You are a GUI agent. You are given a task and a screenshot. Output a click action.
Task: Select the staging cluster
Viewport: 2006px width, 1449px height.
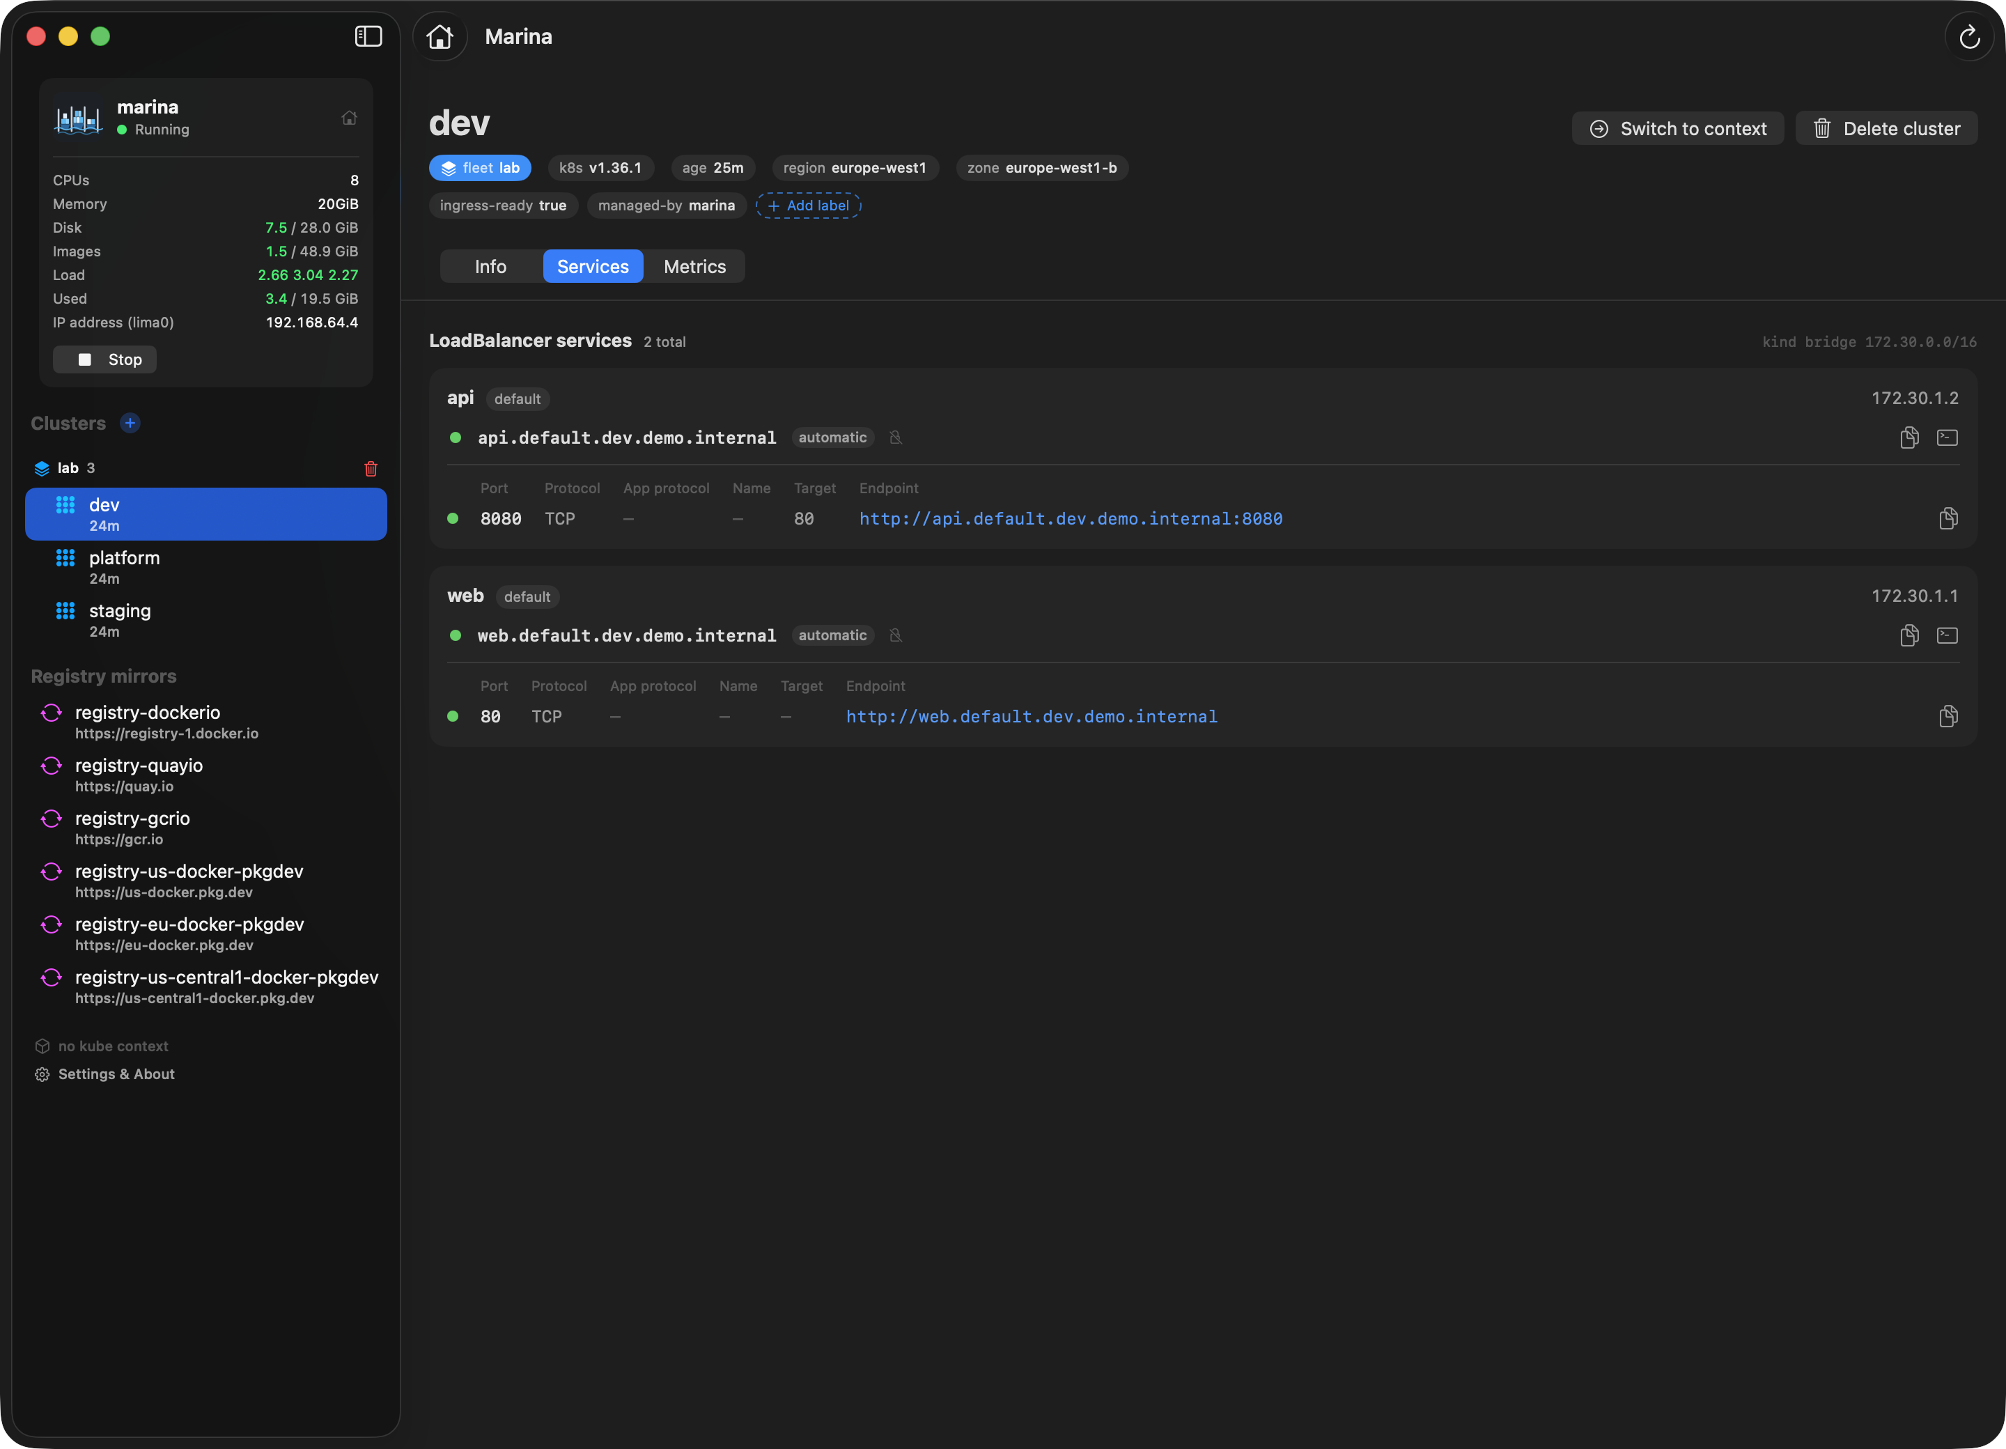tap(206, 620)
